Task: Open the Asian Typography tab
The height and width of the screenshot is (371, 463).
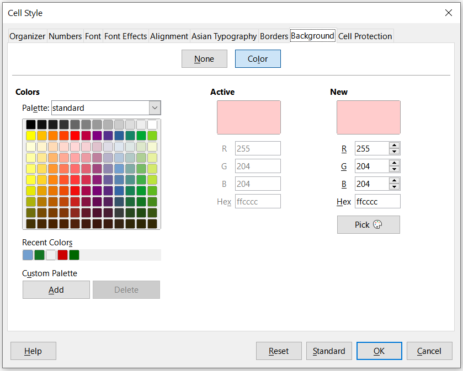Action: pos(224,36)
